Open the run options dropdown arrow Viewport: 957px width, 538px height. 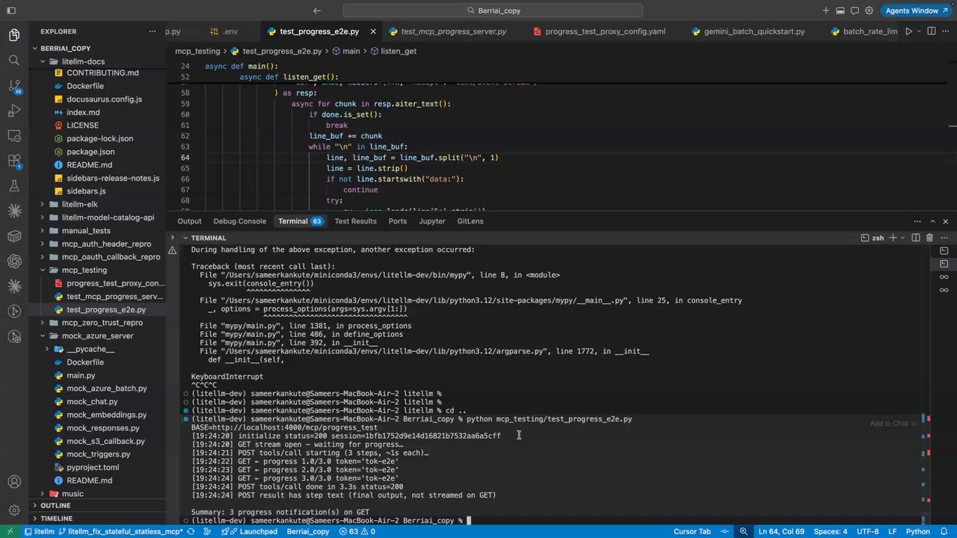coord(919,31)
